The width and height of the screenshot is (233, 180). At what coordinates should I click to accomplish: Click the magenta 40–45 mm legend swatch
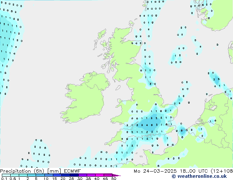point(100,175)
